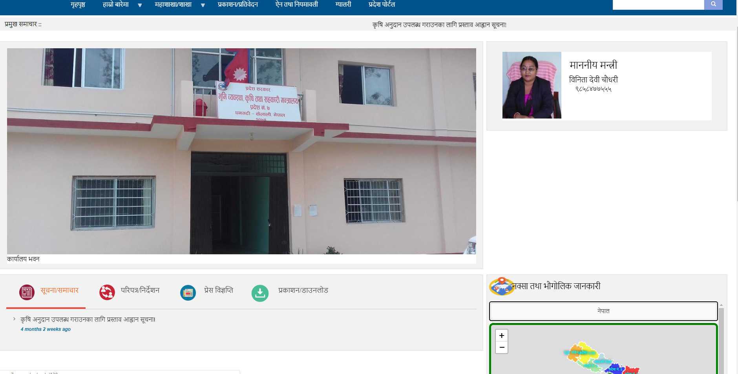Open the कृषि अनुदान notice link in list

[x=88, y=320]
